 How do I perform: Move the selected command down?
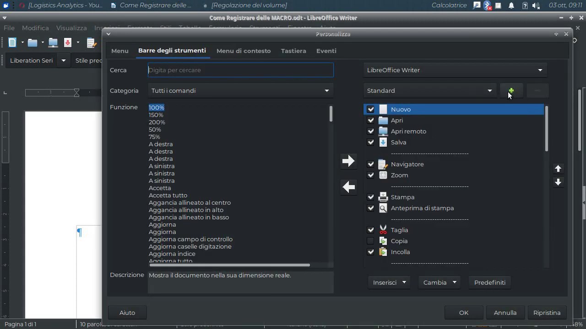click(558, 182)
